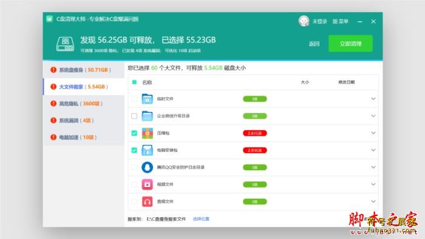Expand the 临时文件 row chevron
The width and height of the screenshot is (425, 239).
tap(373, 99)
